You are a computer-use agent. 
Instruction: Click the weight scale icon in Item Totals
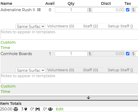[x=16, y=109]
